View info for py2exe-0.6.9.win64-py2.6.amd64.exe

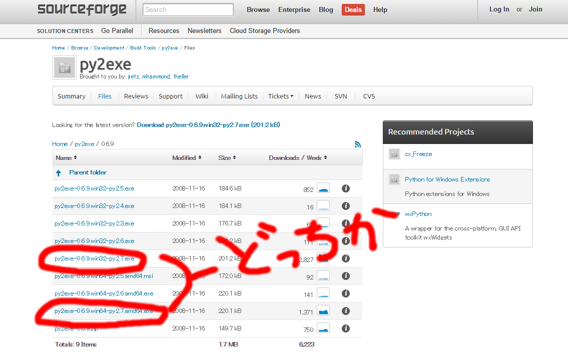click(346, 293)
